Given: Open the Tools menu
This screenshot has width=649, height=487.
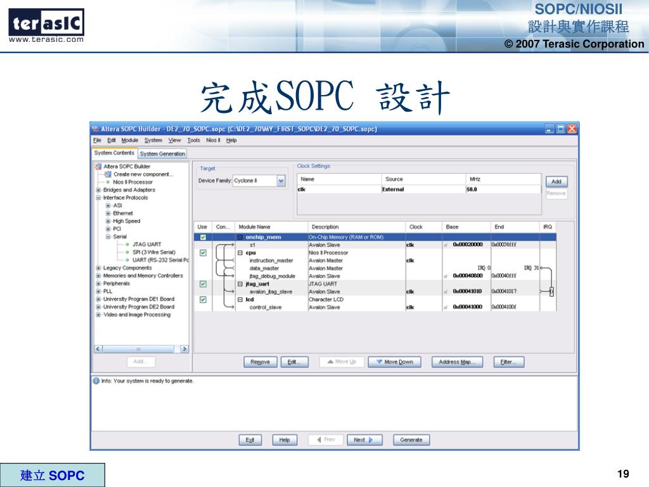Looking at the screenshot, I should [194, 140].
